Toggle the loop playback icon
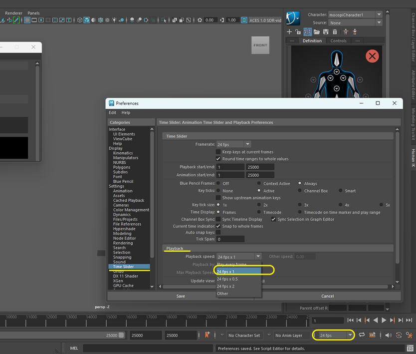The width and height of the screenshot is (416, 354). click(362, 335)
